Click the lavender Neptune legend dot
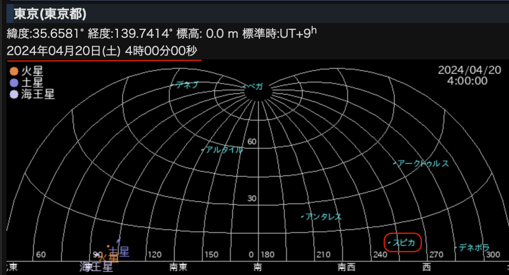The height and width of the screenshot is (275, 509). 14,94
